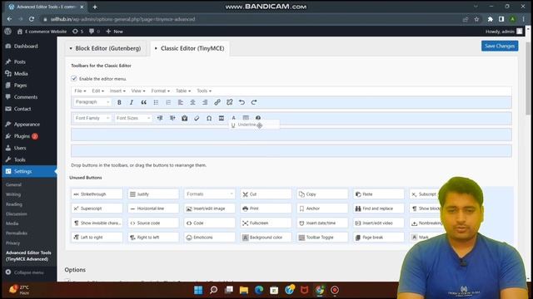Viewport: 533px width, 299px height.
Task: Open Appearance in the sidebar
Action: (x=27, y=125)
